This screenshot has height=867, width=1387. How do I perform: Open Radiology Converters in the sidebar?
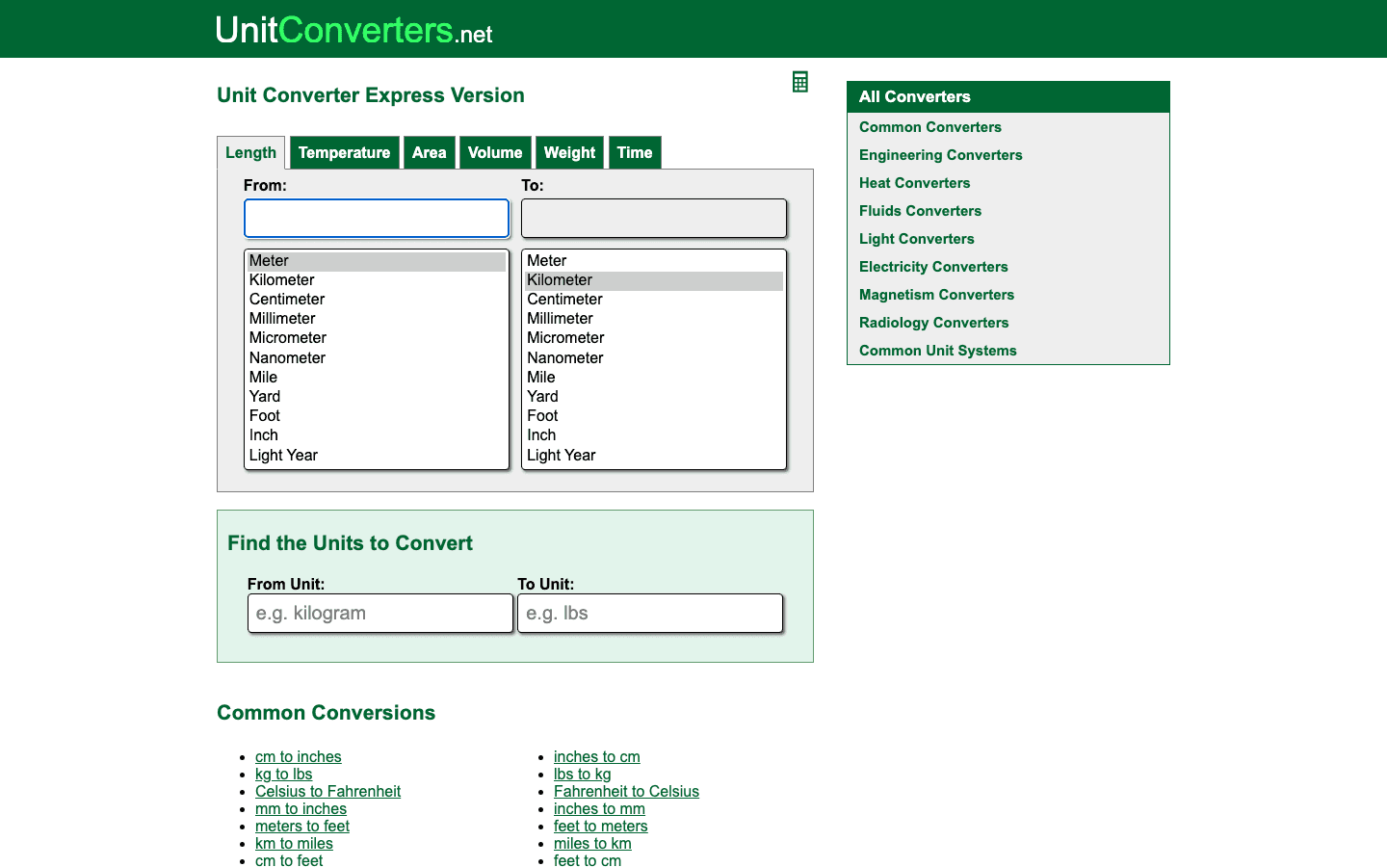click(933, 322)
